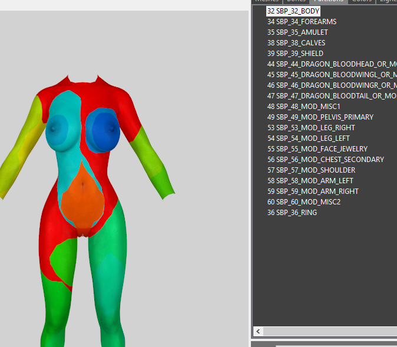Select the 55 SBP_55_MOD_FACE_JEWELRY partition

click(317, 149)
